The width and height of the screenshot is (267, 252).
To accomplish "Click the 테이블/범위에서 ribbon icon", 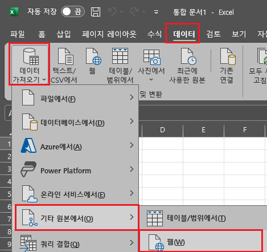I will 120,56.
